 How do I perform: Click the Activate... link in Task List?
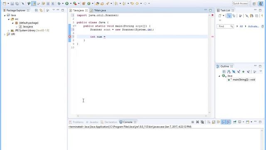point(254,26)
